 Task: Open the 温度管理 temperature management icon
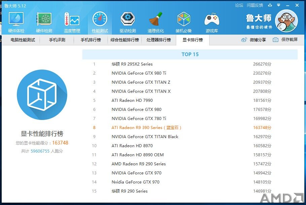point(72,22)
